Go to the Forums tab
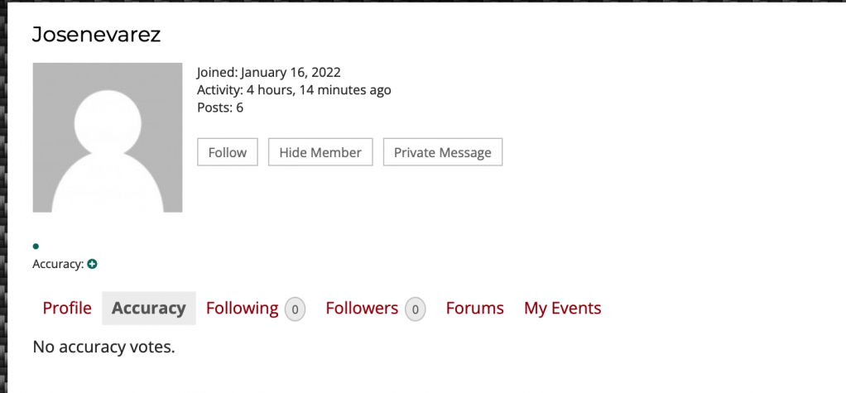Viewport: 846px width, 393px height. pos(475,309)
